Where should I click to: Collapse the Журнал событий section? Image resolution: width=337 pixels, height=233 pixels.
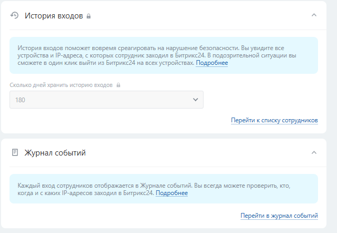(314, 152)
